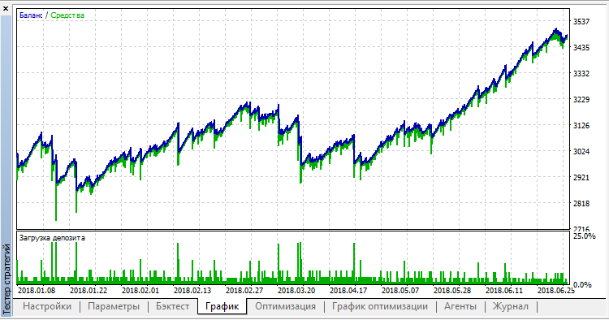Click the 3229 axis value
609x320 pixels.
[x=581, y=100]
